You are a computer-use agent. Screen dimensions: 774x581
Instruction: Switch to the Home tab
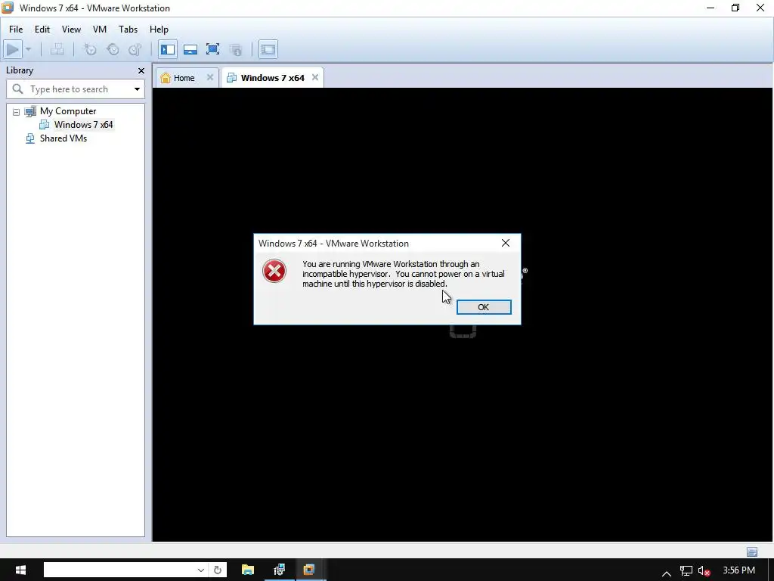184,78
